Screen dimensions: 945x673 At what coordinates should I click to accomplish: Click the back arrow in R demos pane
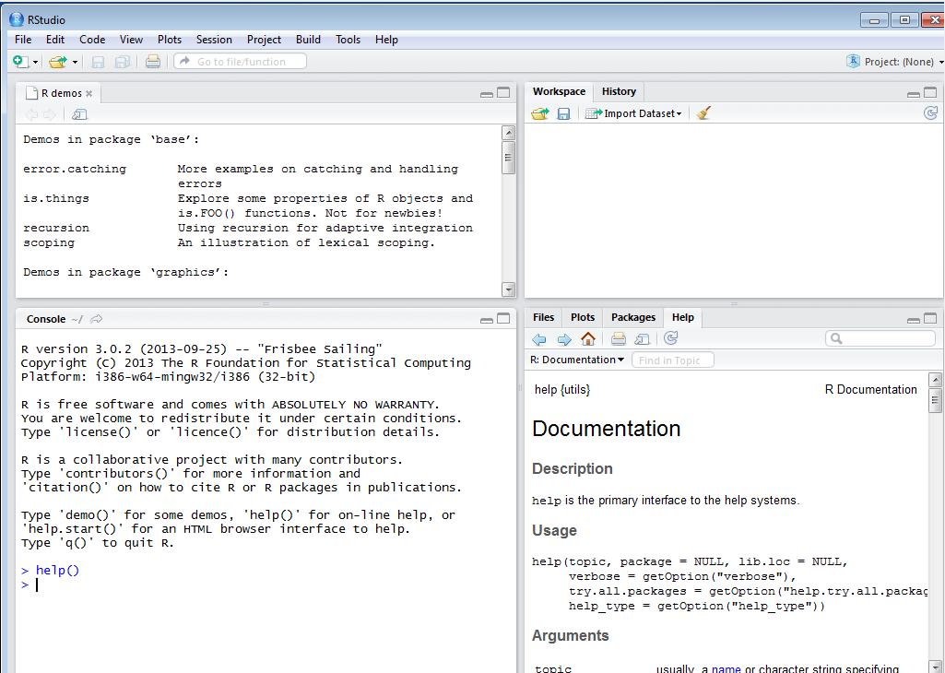31,114
